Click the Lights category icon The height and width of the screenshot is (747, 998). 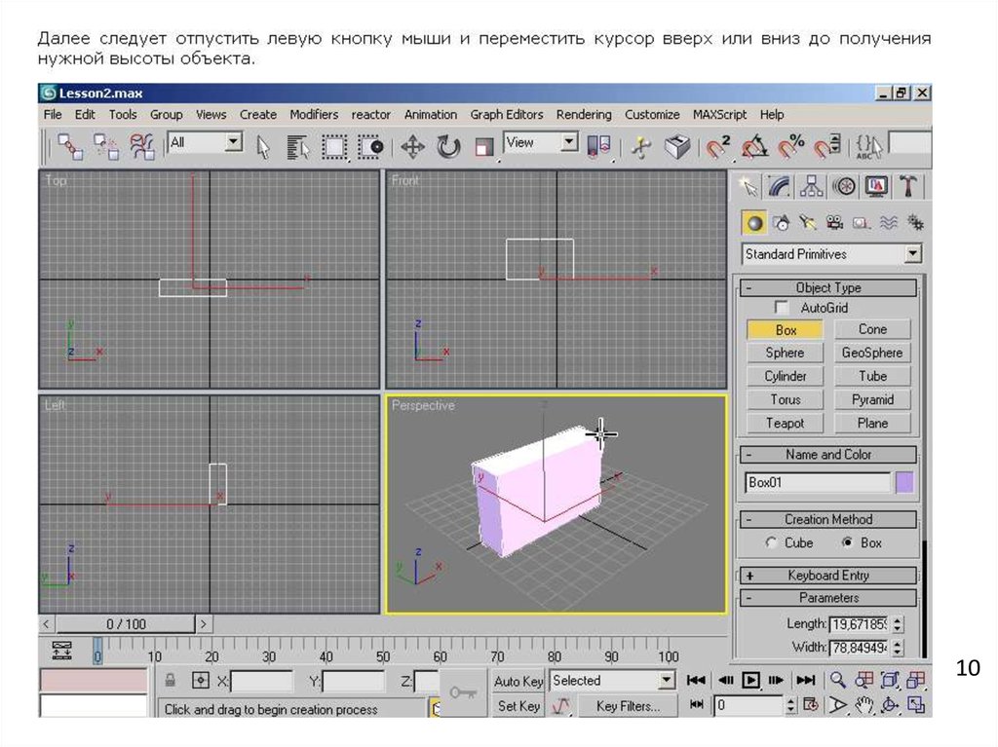(x=807, y=223)
